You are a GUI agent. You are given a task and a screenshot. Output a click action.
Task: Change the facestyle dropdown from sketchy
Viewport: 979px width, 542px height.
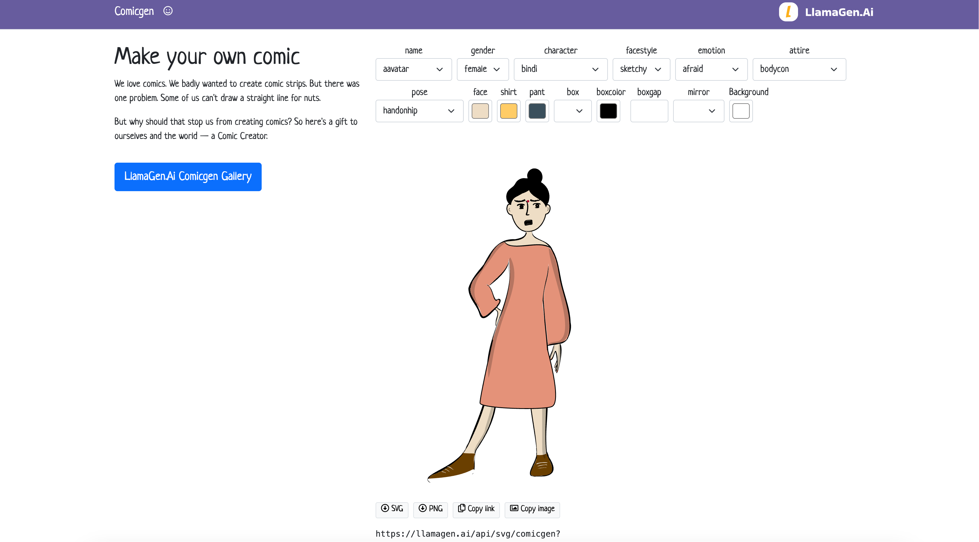(641, 69)
